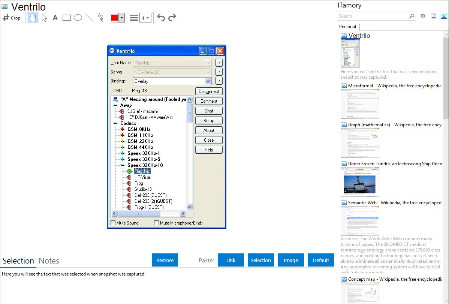Viewport: 449px width, 304px height.
Task: Paste as Link
Action: [231, 260]
